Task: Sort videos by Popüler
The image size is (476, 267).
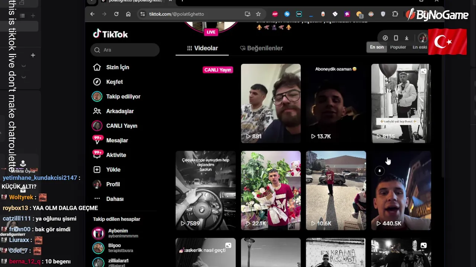Action: (x=398, y=47)
